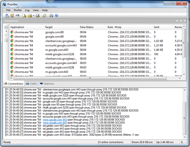Open the blue Help question mark icon
Image resolution: width=190 pixels, height=147 pixels.
pos(56,16)
